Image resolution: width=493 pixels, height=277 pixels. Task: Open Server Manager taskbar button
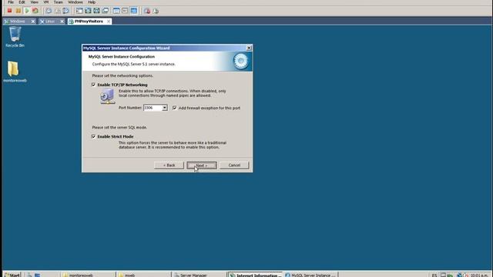(x=200, y=275)
